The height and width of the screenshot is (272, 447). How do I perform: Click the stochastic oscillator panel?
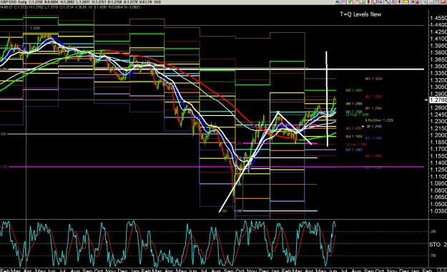click(x=214, y=243)
